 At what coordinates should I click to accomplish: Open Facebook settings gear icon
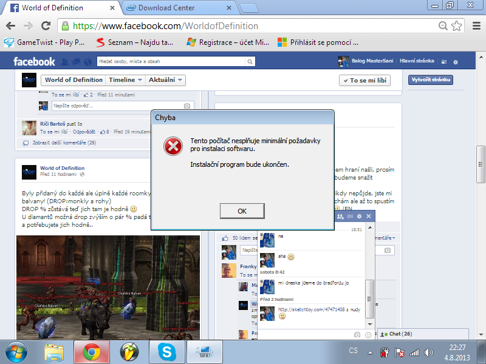coord(455,62)
